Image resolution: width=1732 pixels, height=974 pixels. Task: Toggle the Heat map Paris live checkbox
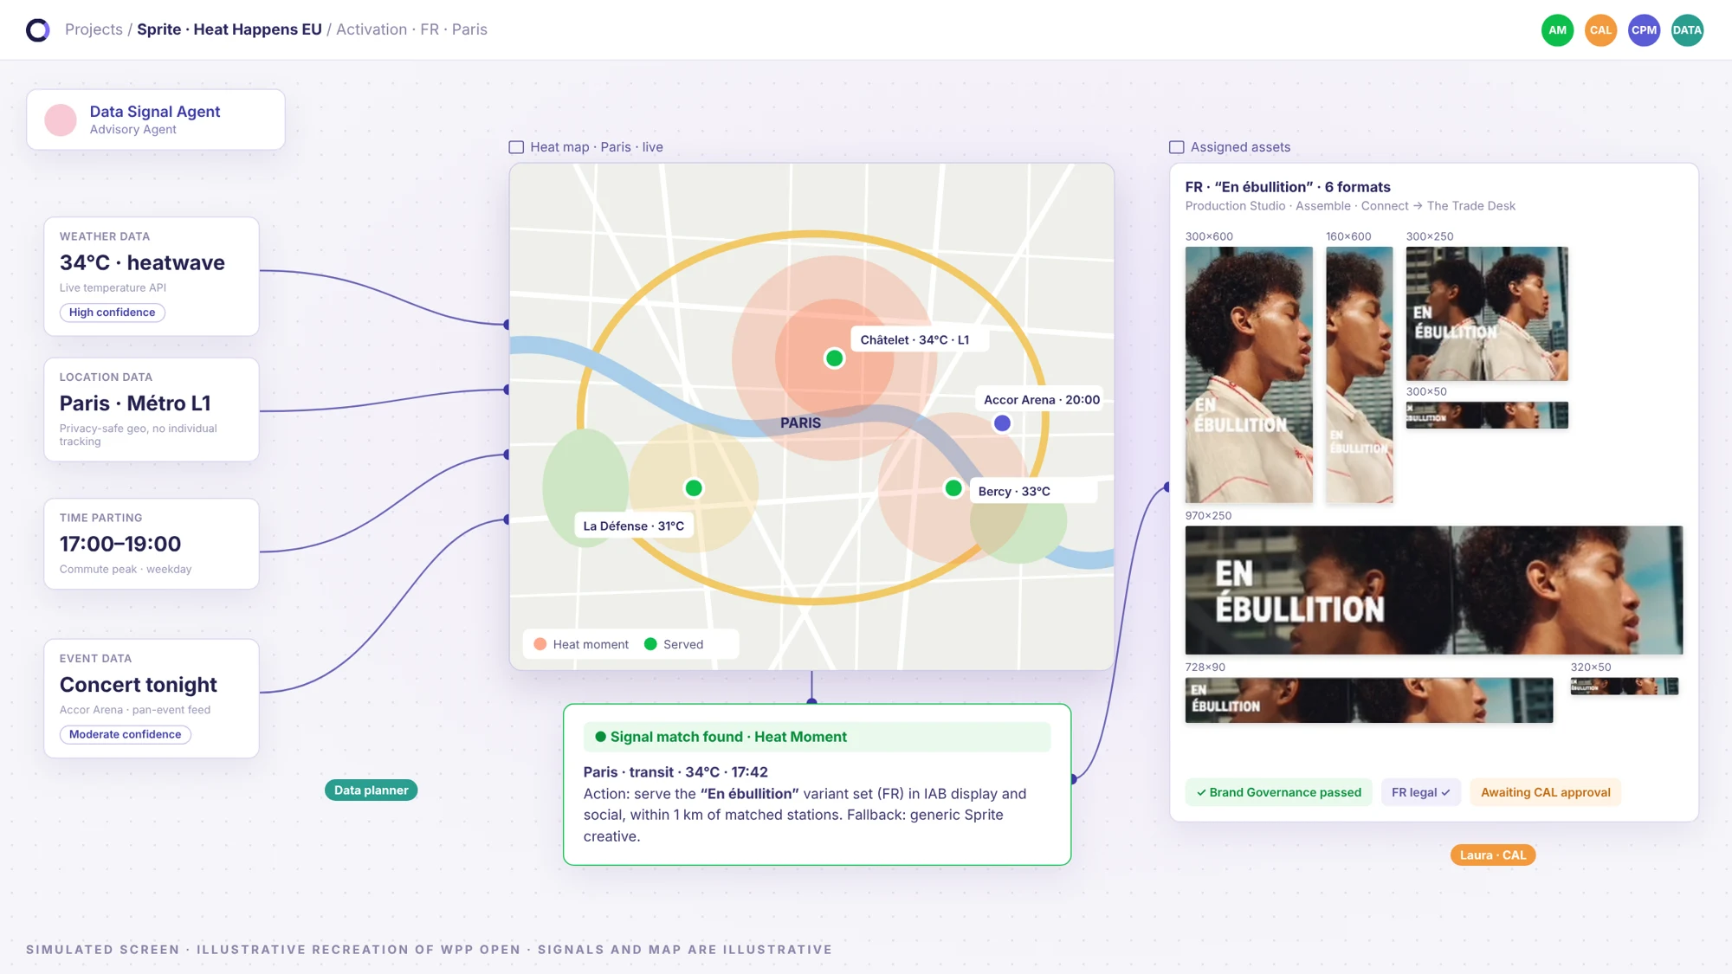coord(516,147)
